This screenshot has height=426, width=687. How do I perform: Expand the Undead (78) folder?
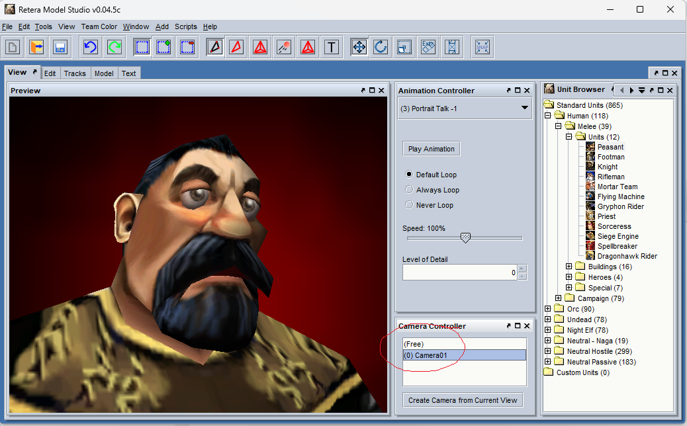[x=547, y=319]
